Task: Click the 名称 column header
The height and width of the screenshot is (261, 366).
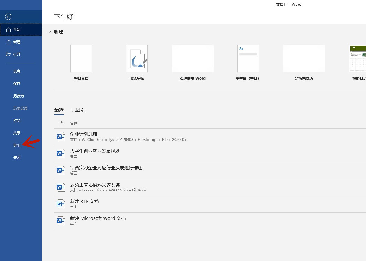Action: 74,123
